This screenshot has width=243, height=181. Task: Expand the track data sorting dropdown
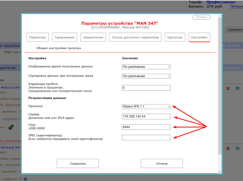[146, 76]
